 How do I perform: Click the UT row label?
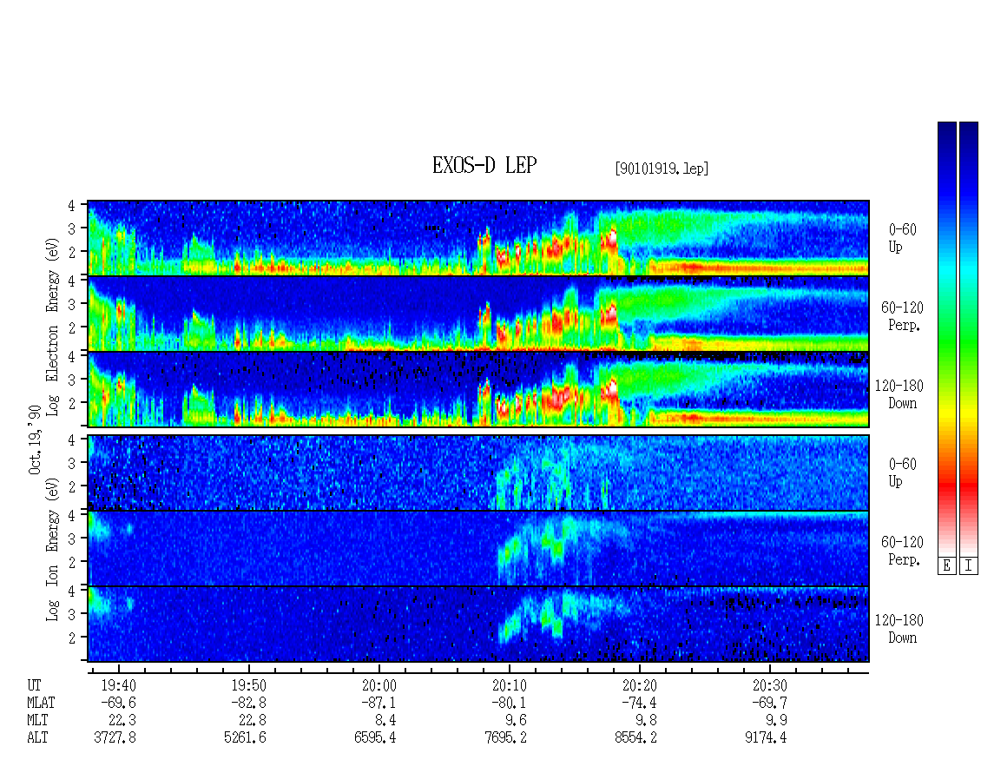[34, 685]
